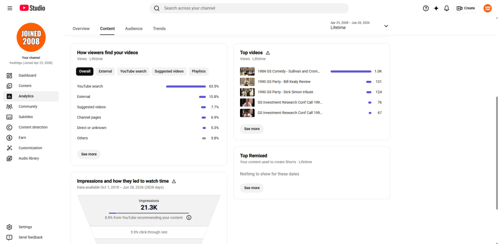This screenshot has width=498, height=244.
Task: Open the Trends analytics tab
Action: tap(159, 29)
